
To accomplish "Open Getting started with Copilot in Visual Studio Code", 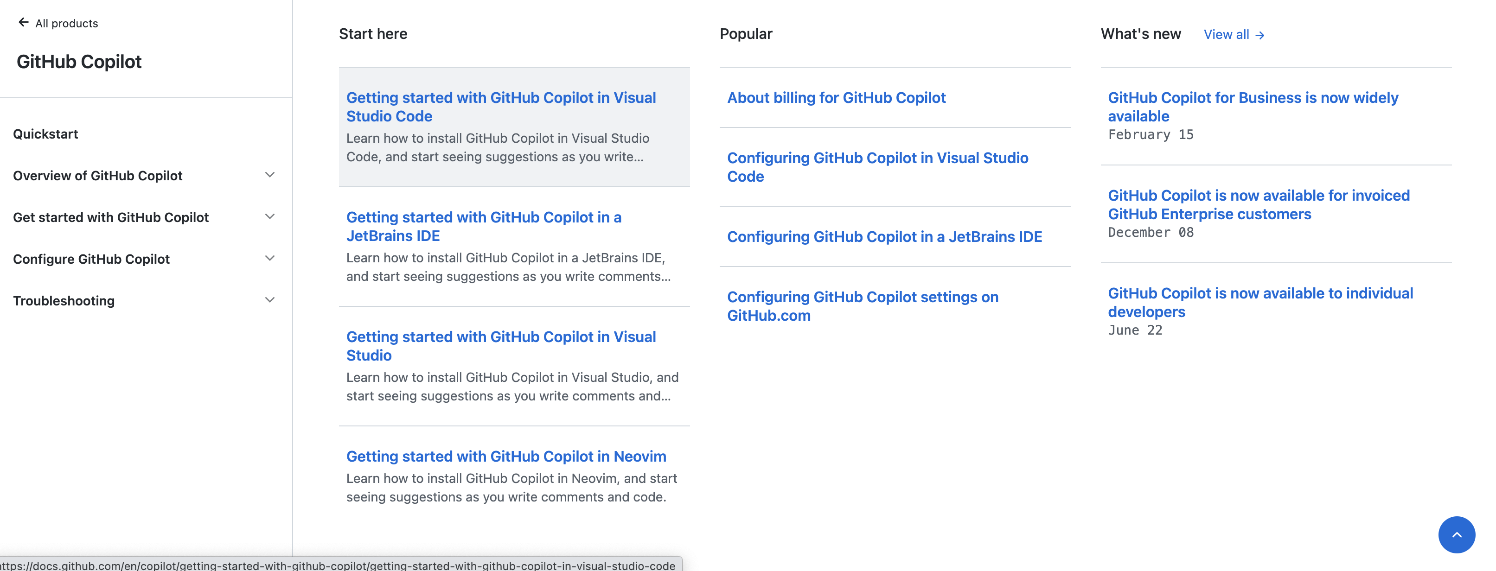I will coord(501,107).
